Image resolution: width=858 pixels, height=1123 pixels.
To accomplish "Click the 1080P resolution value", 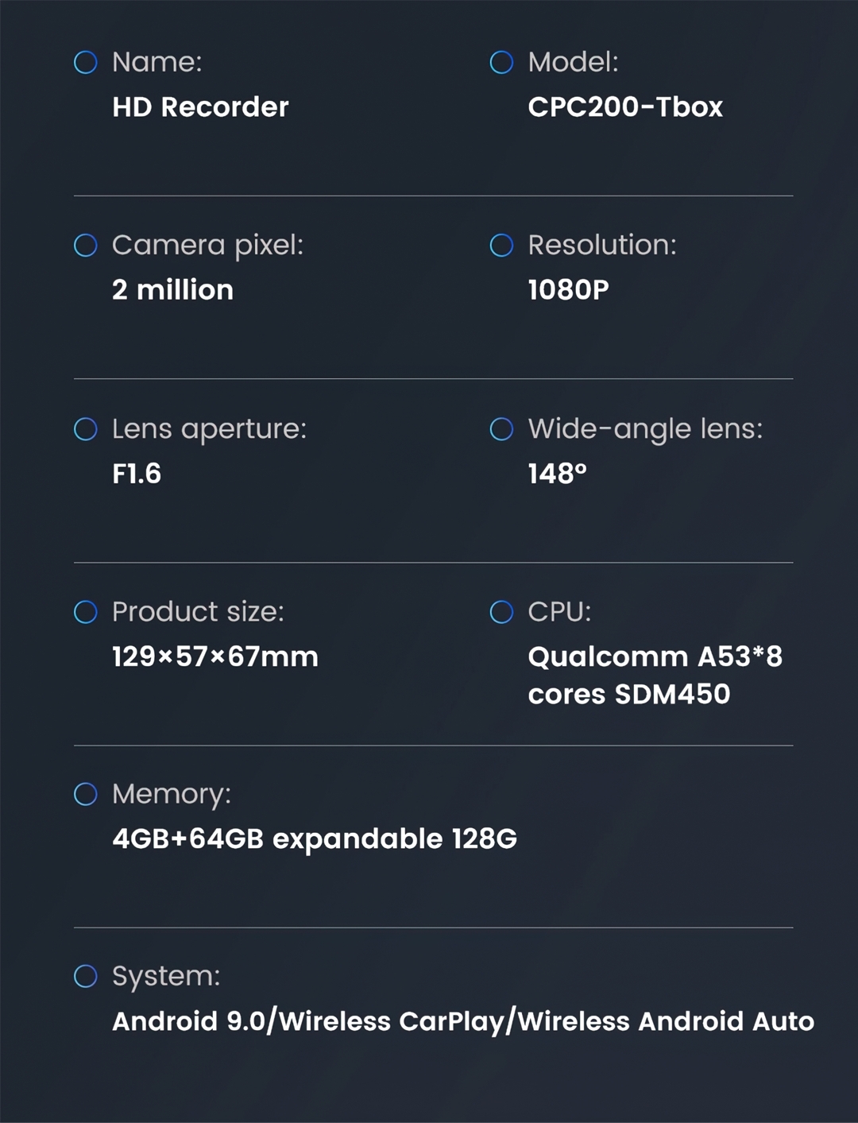I will tap(568, 290).
